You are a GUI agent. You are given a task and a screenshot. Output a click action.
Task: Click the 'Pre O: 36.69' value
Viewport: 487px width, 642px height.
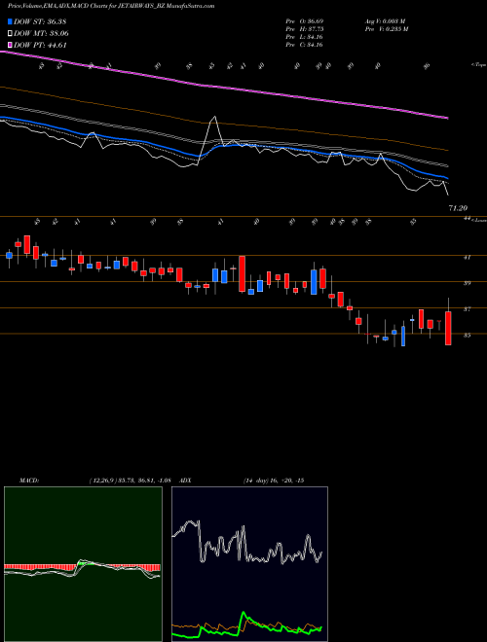click(305, 20)
